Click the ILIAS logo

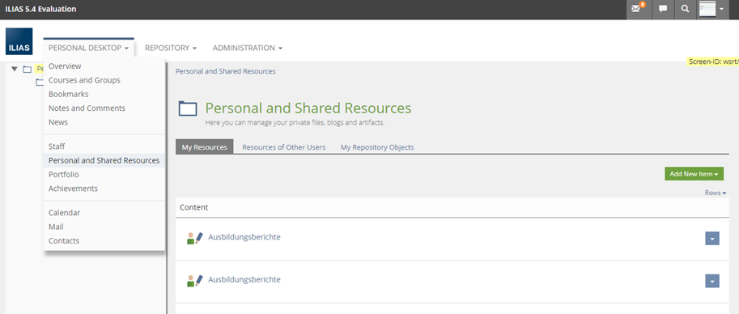click(19, 41)
